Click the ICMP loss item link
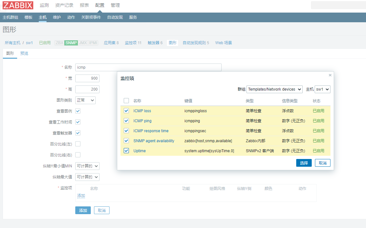 click(x=142, y=111)
